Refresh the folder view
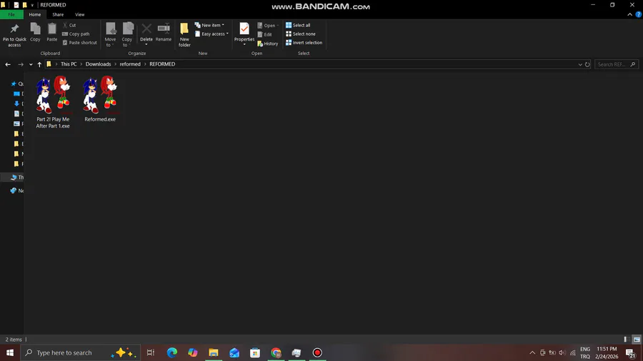The width and height of the screenshot is (643, 361). tap(587, 64)
